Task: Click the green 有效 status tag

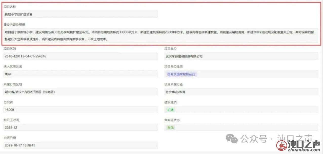Action: [171, 128]
